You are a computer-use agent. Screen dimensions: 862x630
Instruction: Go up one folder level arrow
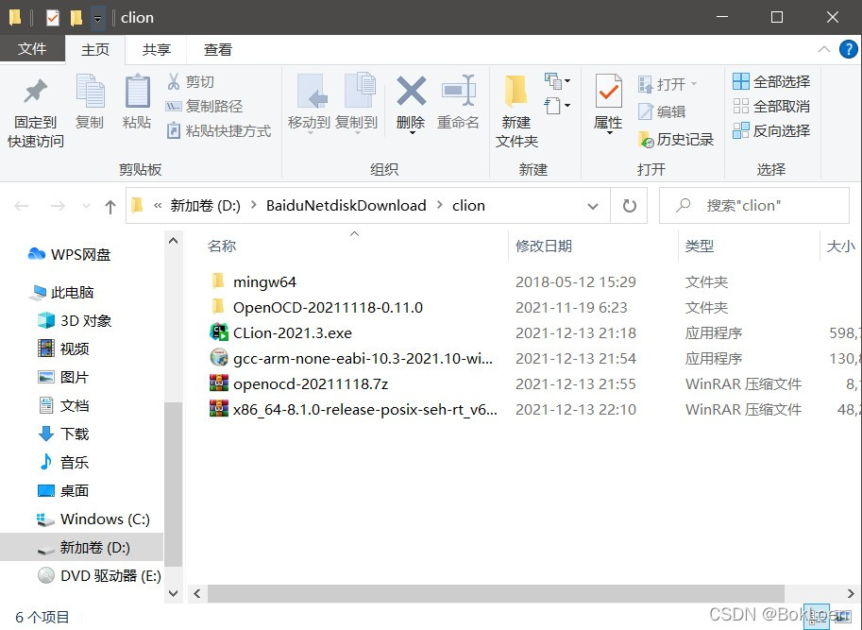tap(110, 206)
